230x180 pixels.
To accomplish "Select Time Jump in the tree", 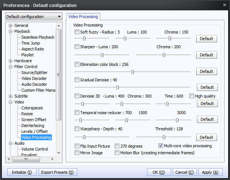I will pos(30,43).
